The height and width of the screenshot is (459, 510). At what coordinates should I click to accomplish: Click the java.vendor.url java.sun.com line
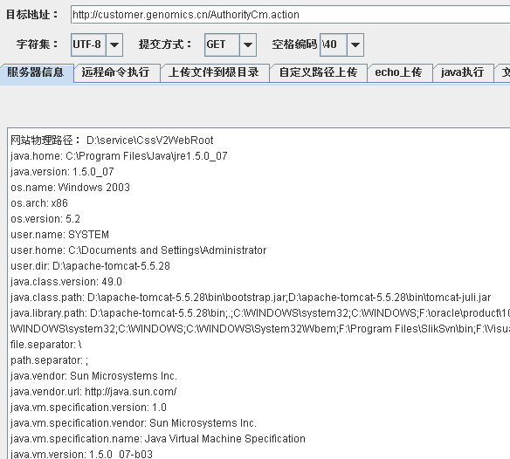coord(93,392)
